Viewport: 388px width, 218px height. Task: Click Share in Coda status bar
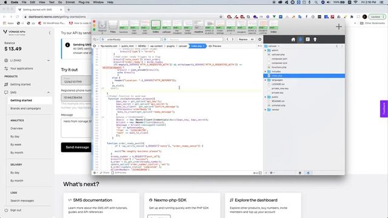click(105, 173)
